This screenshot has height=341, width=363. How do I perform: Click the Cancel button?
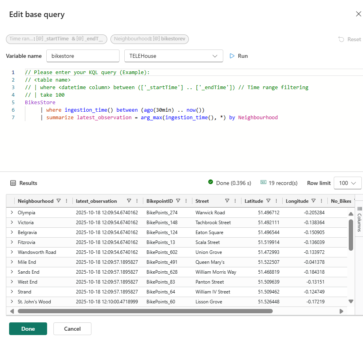pyautogui.click(x=72, y=329)
